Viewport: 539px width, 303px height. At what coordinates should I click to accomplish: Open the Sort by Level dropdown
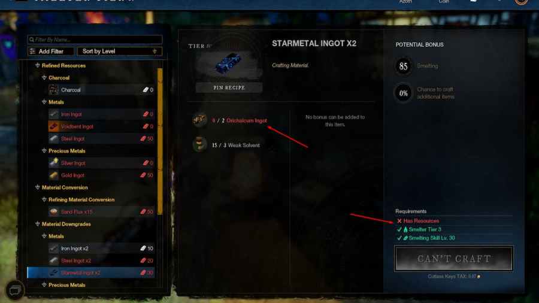click(x=120, y=51)
